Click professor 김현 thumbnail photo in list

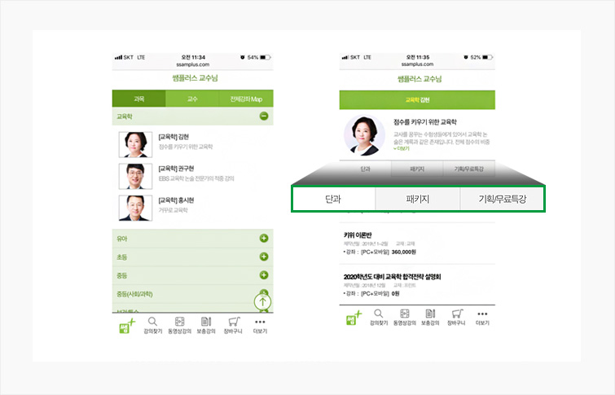[133, 143]
